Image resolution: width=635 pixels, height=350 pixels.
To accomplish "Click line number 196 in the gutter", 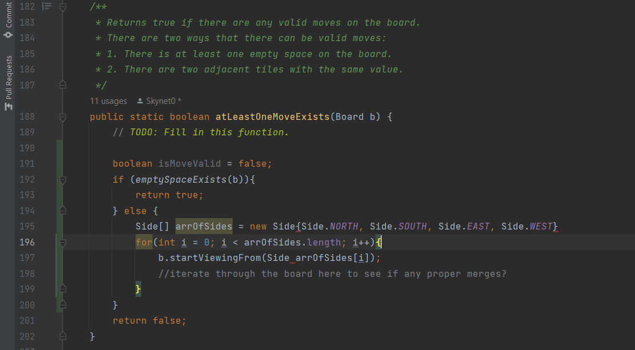I will 27,242.
